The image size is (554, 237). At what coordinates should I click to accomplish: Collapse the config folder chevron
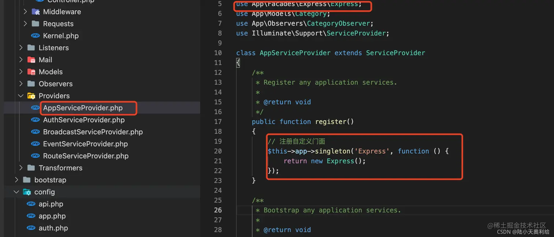pos(16,192)
